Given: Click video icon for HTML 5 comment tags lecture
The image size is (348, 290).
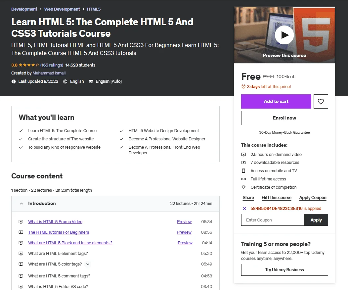Looking at the screenshot, I should click(x=21, y=276).
